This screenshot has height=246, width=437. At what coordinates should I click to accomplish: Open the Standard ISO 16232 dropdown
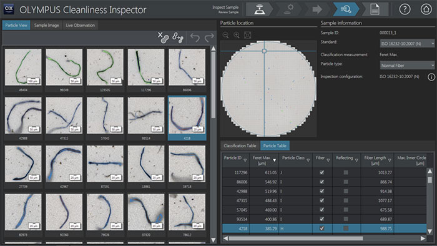407,44
